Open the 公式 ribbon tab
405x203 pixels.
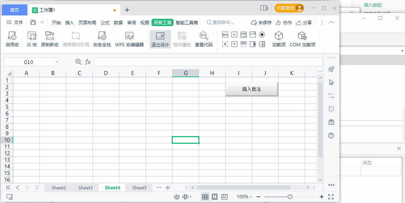[105, 23]
